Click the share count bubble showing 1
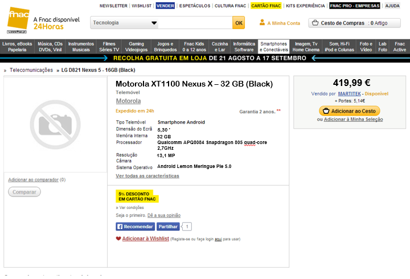Screen dimensions: 410x279 (187, 227)
